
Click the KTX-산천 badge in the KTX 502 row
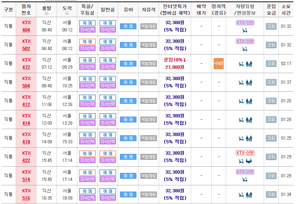pos(245,41)
